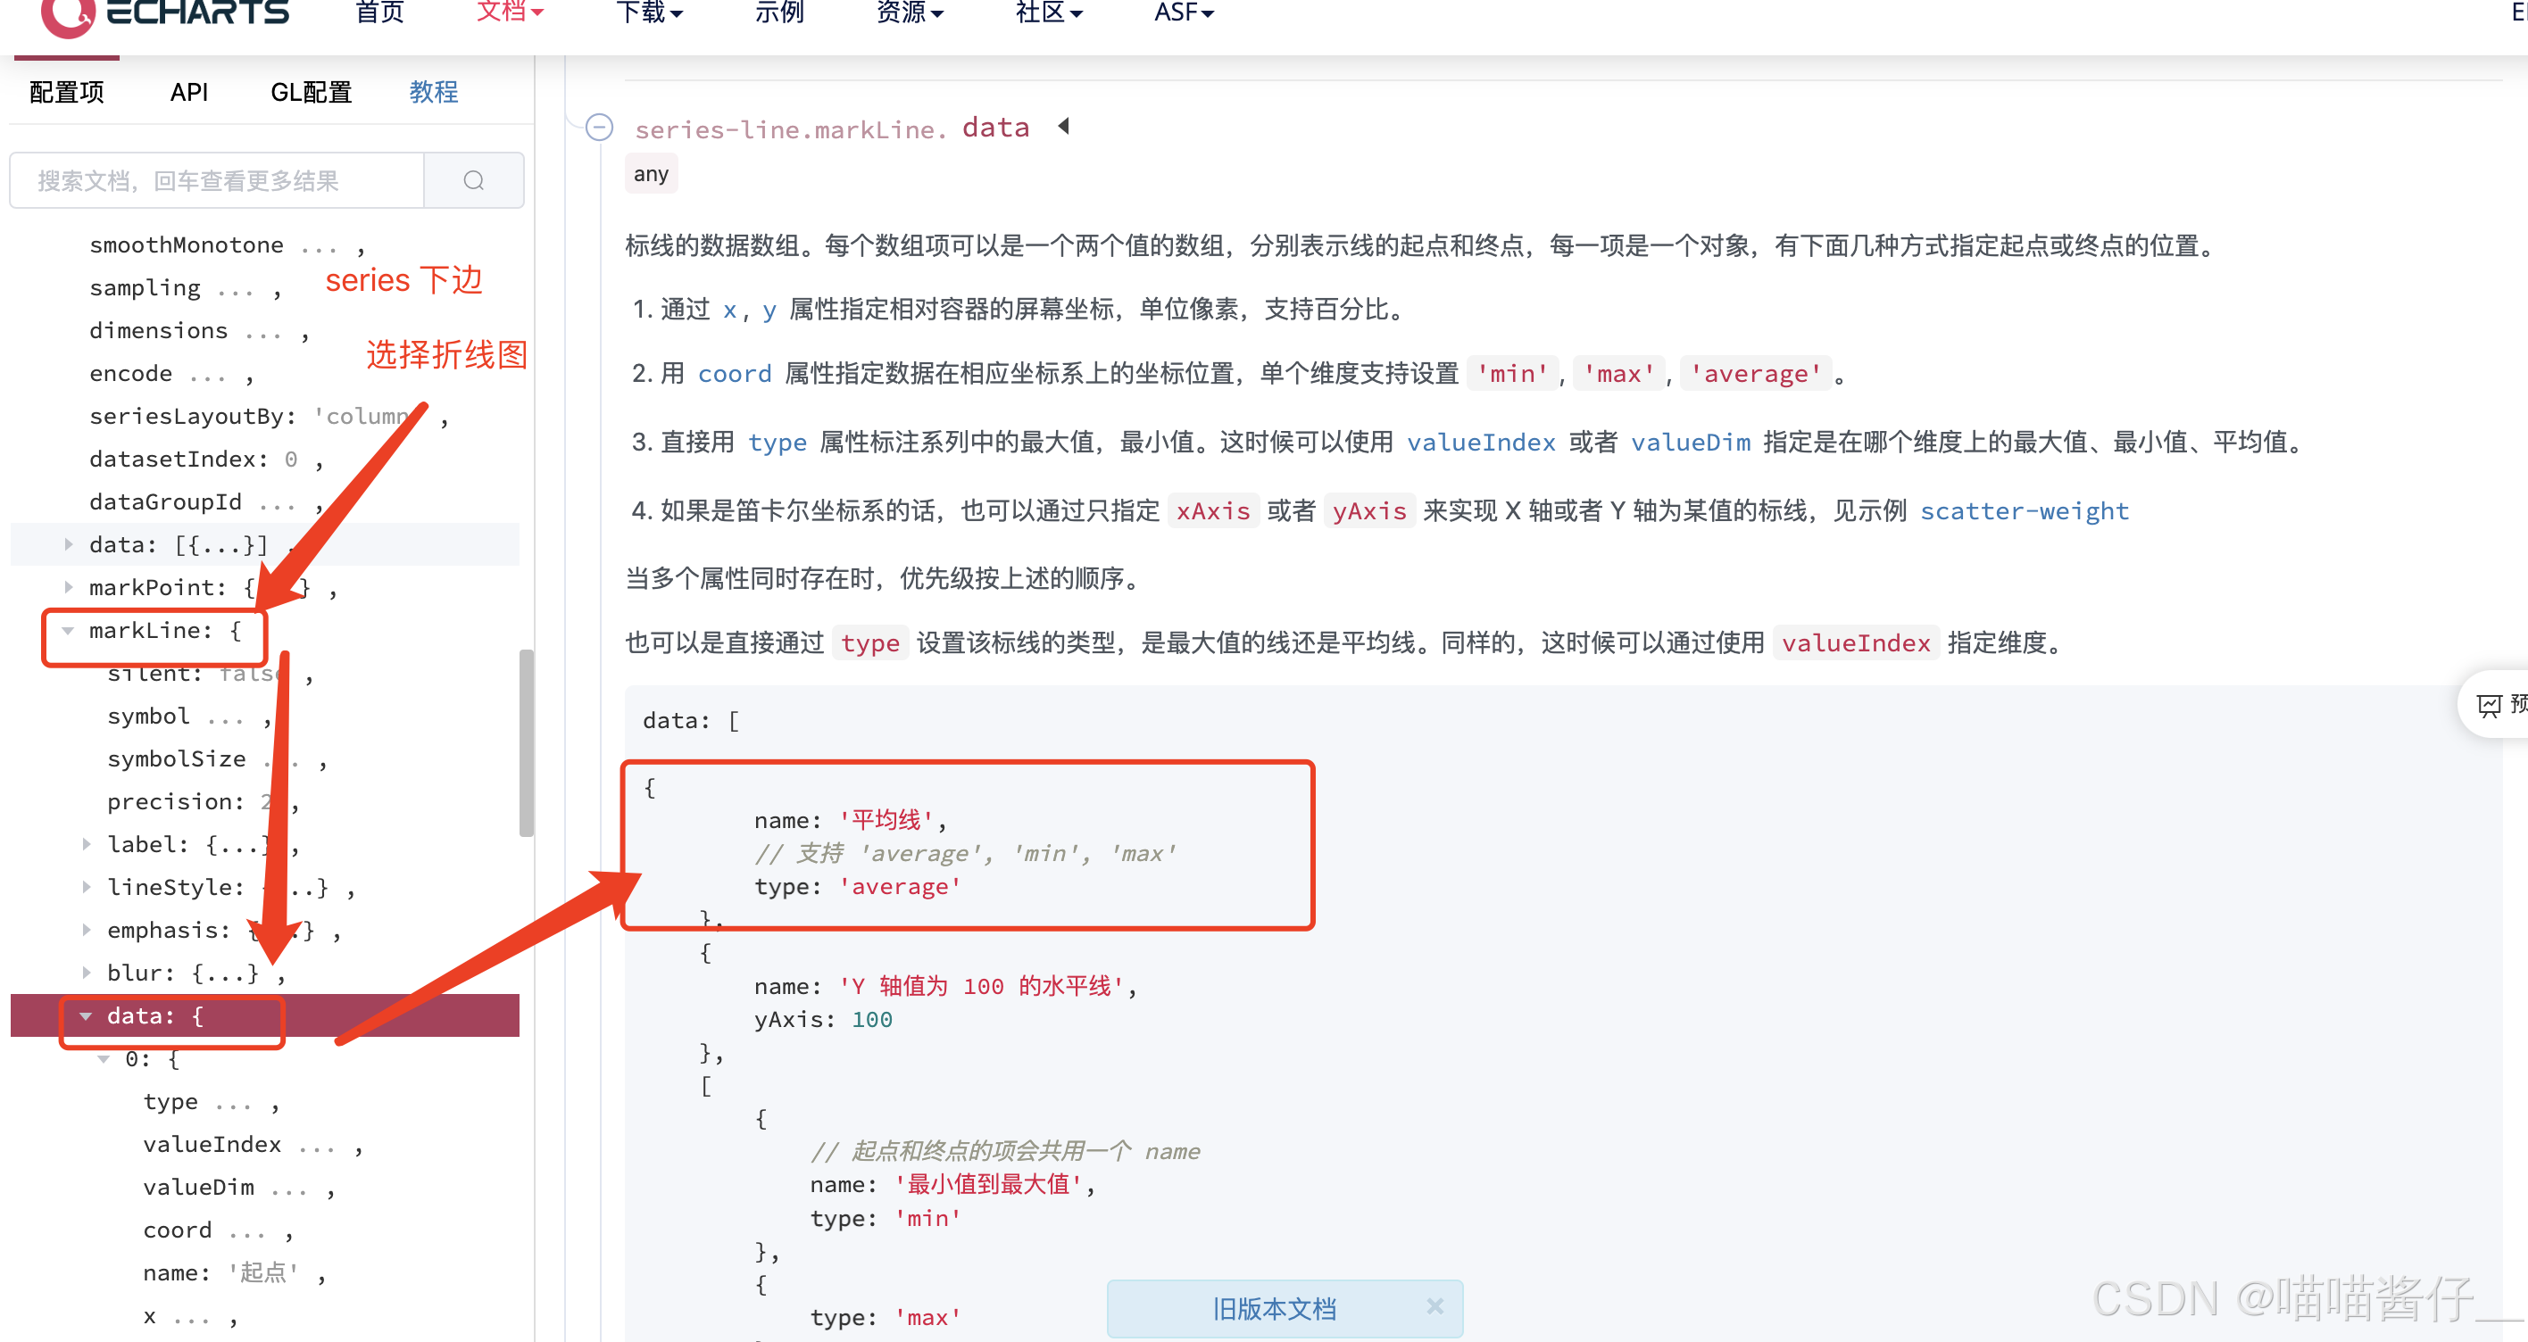The height and width of the screenshot is (1342, 2528).
Task: Click the sidebar tree scrollbar thumb
Action: (x=527, y=742)
